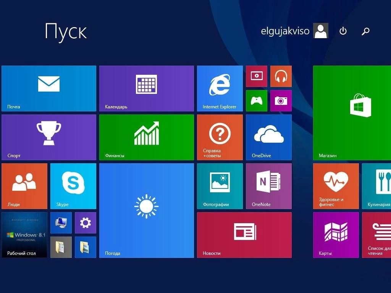Open the Pictures folder tile
The height and width of the screenshot is (293, 391).
click(86, 247)
